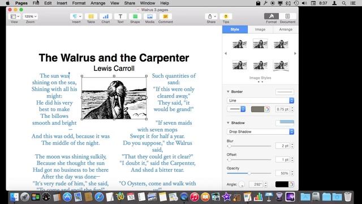The image size is (362, 204).
Task: Open the Help menu
Action: (165, 3)
